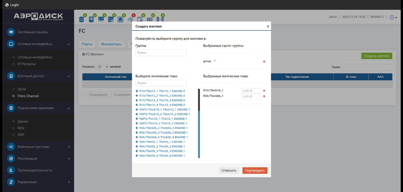This screenshot has height=192, width=403.
Task: Open the records-per-page dropdown showing 25
Action: pos(103,67)
